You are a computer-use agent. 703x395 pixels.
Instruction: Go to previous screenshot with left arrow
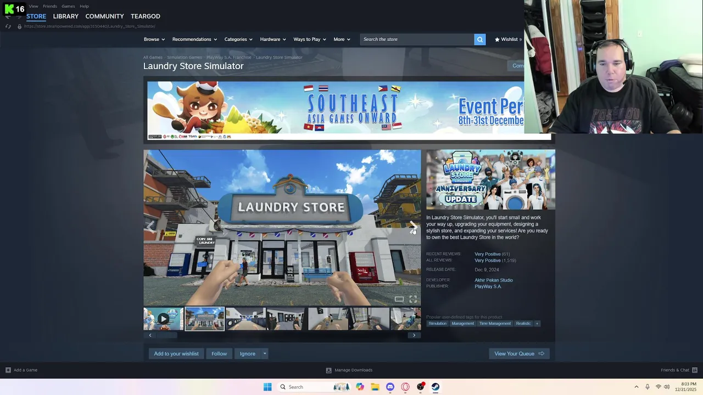(x=150, y=227)
